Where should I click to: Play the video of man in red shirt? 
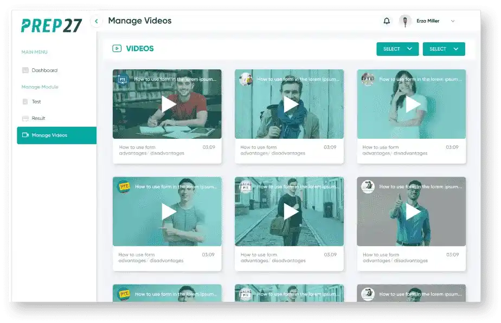coord(169,104)
